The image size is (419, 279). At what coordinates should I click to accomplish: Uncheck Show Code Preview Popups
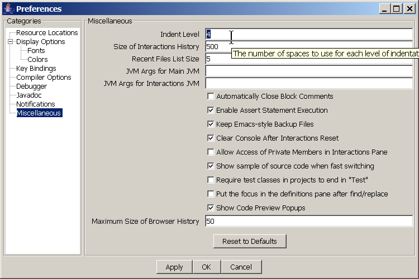[x=211, y=208]
